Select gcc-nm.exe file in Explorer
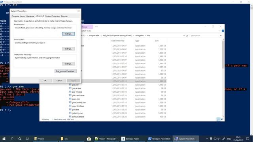 coord(77,92)
